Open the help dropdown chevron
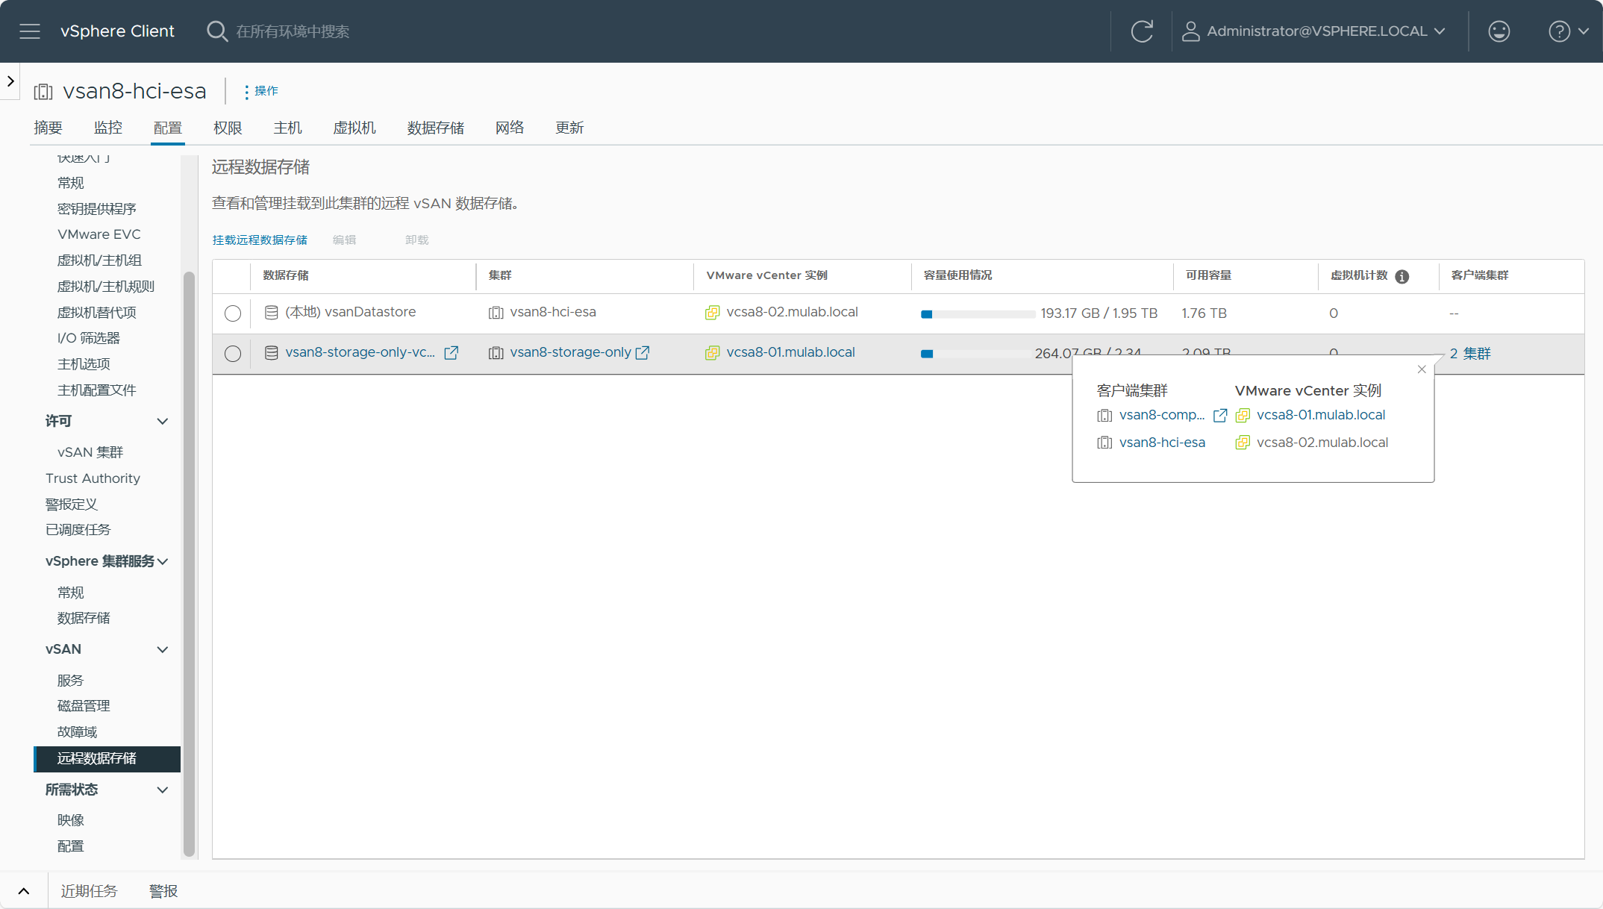This screenshot has width=1603, height=909. pos(1584,31)
